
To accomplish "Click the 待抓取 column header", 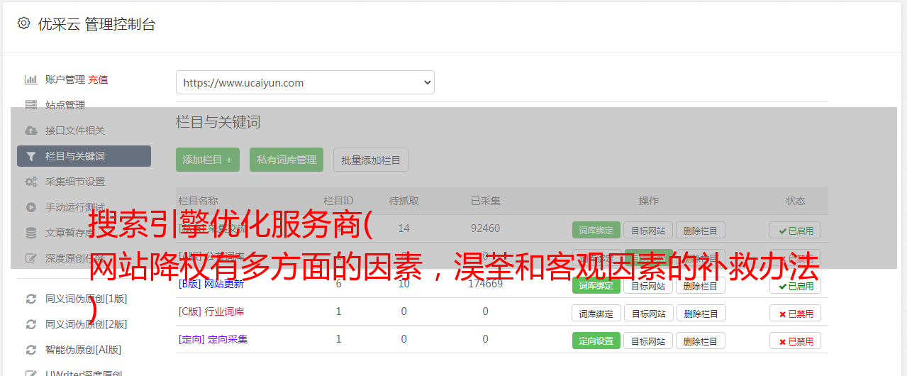I will [404, 201].
